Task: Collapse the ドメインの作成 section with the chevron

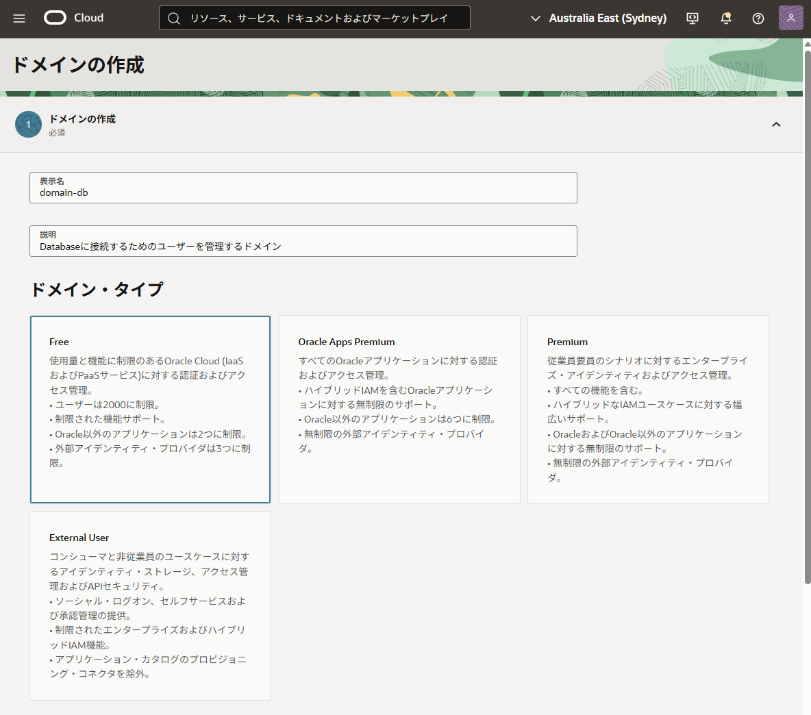Action: coord(776,125)
